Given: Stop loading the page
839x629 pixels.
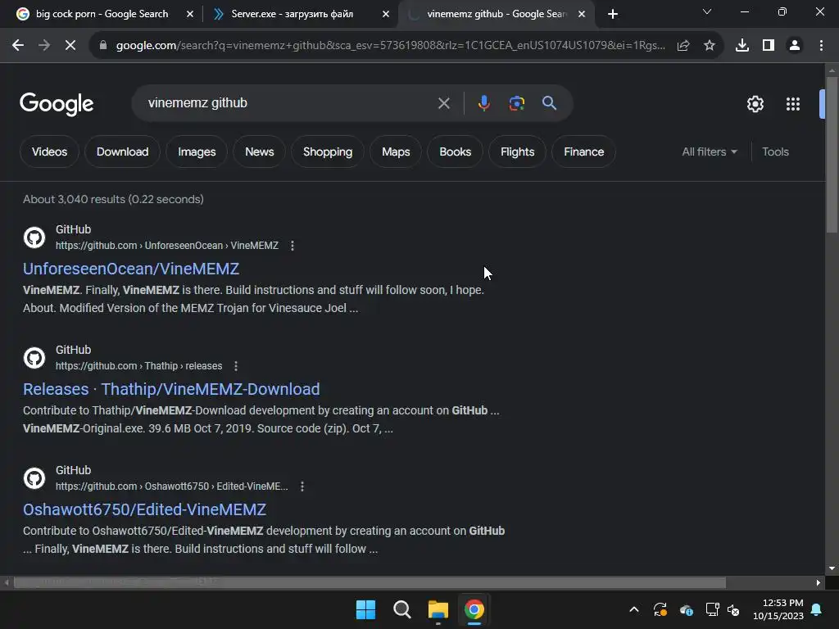Looking at the screenshot, I should pyautogui.click(x=70, y=46).
